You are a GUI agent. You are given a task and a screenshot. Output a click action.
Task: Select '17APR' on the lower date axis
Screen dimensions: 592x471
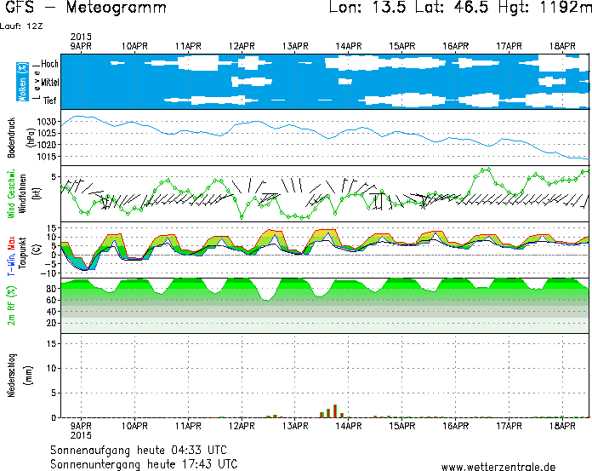tap(509, 426)
